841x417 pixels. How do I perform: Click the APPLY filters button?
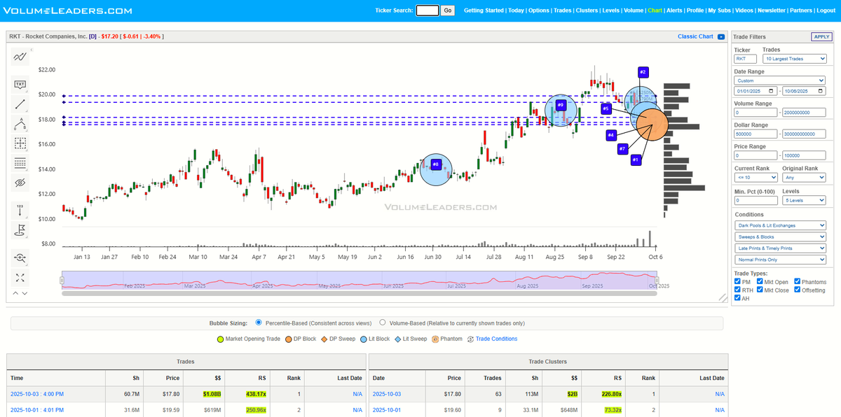pos(821,36)
